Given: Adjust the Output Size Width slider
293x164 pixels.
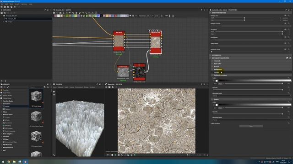Looking at the screenshot, I should click(244, 18).
